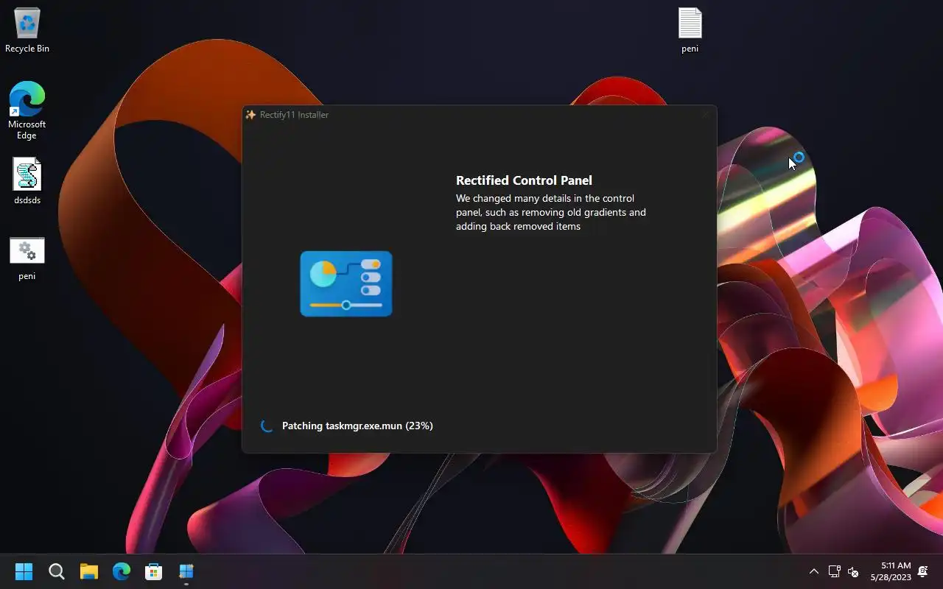This screenshot has width=943, height=589.
Task: Open the Windows Start menu
Action: tap(24, 571)
